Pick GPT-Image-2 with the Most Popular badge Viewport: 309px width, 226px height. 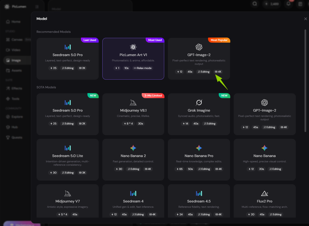click(199, 59)
